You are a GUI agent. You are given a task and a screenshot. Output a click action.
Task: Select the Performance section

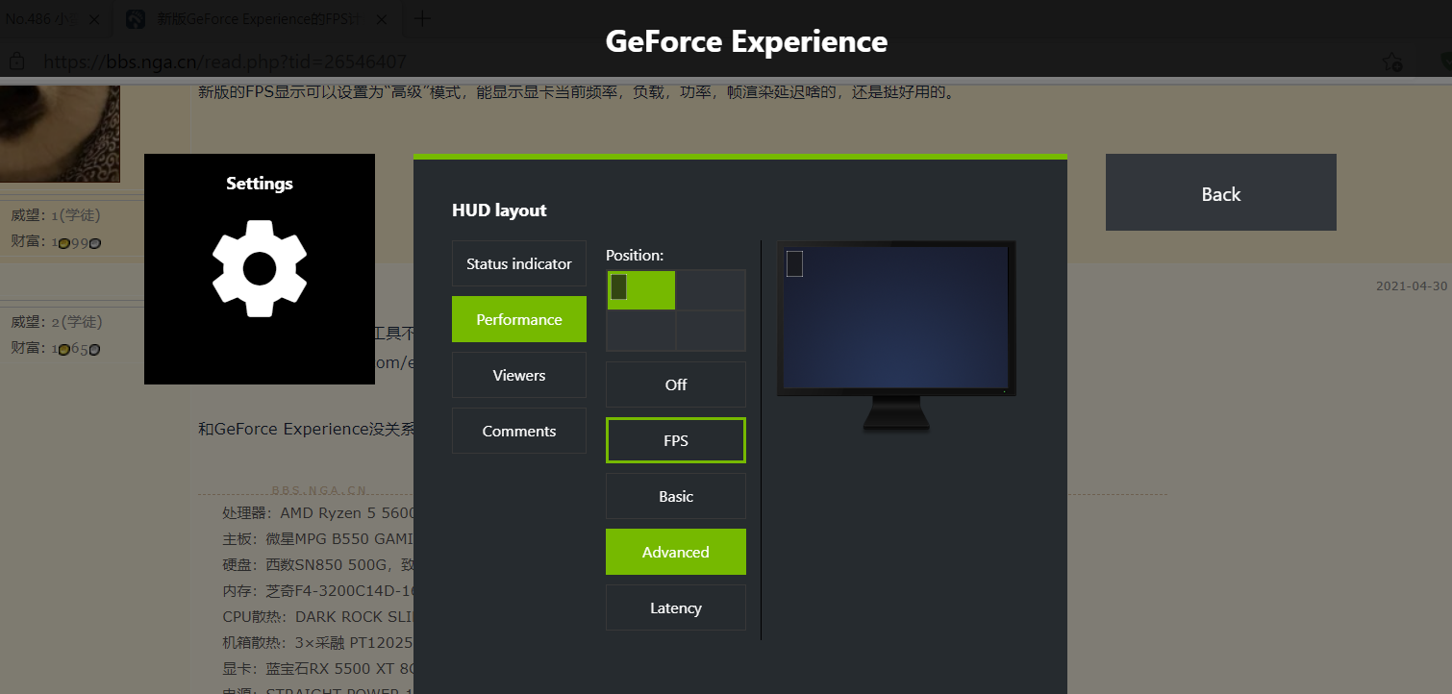pyautogui.click(x=519, y=319)
